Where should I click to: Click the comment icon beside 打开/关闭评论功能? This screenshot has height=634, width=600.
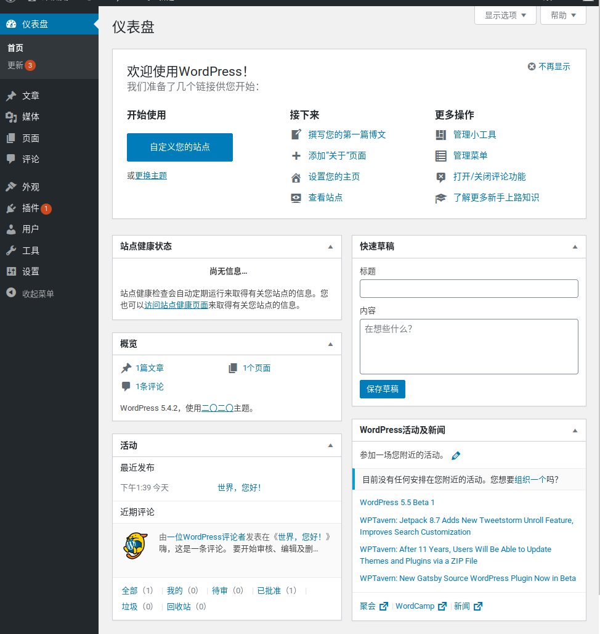[x=441, y=177]
